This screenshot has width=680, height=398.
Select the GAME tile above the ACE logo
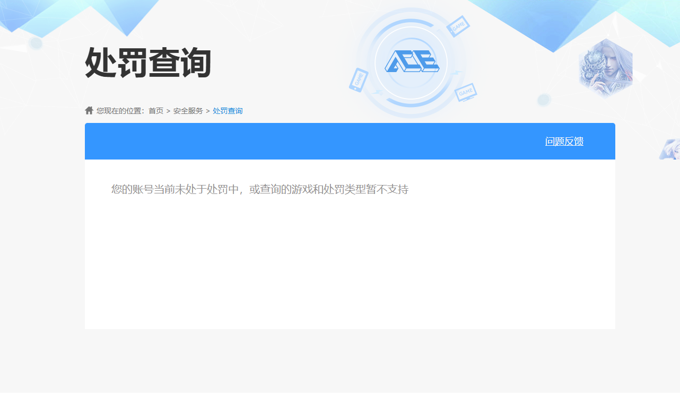click(x=457, y=27)
